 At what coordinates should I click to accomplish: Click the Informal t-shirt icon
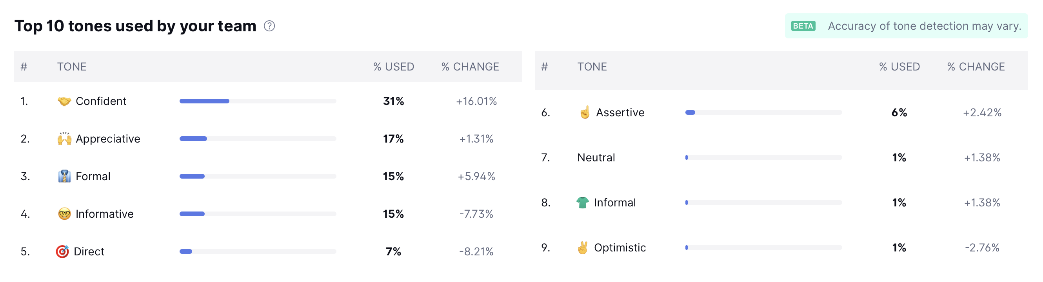point(582,202)
